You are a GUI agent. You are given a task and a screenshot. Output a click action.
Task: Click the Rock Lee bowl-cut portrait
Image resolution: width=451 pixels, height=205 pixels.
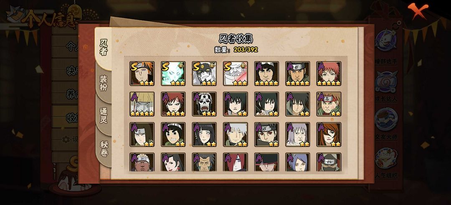click(173, 134)
